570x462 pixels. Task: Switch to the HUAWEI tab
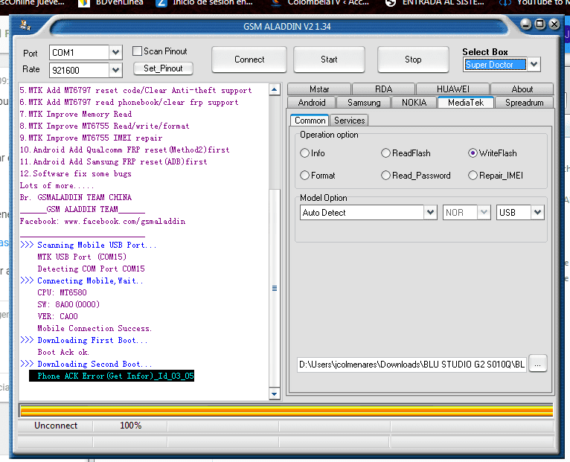click(453, 89)
